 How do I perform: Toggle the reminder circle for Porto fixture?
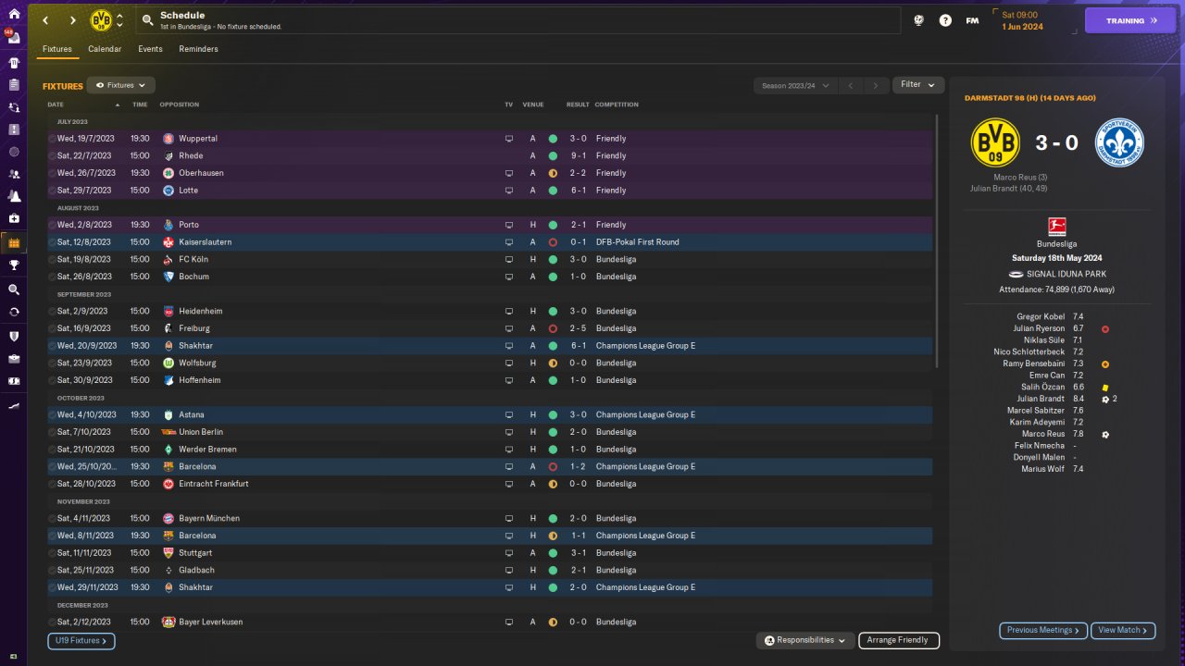pyautogui.click(x=52, y=225)
